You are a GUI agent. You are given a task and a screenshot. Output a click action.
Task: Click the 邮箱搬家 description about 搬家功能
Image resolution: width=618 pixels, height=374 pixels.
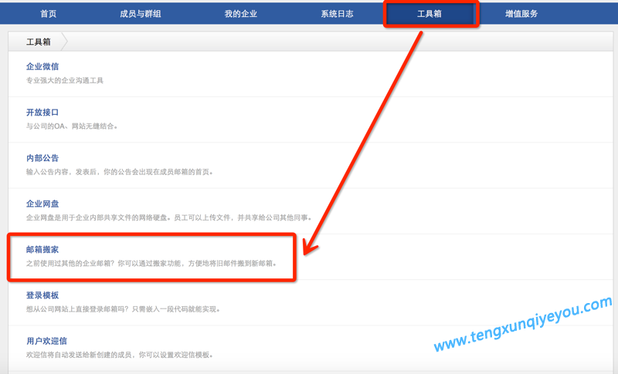coord(151,263)
